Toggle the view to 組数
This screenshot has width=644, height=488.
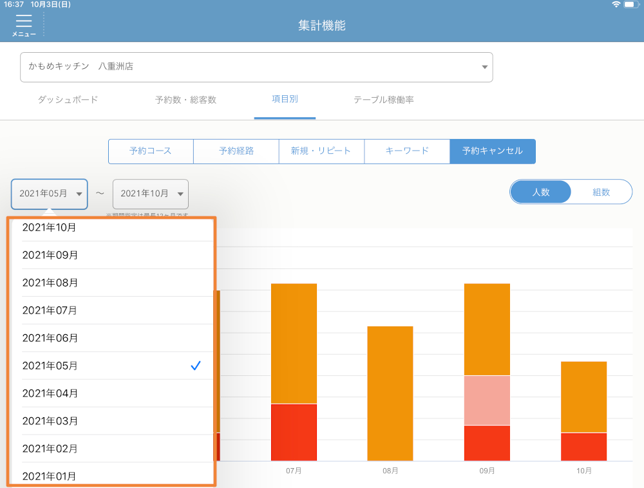tap(601, 192)
